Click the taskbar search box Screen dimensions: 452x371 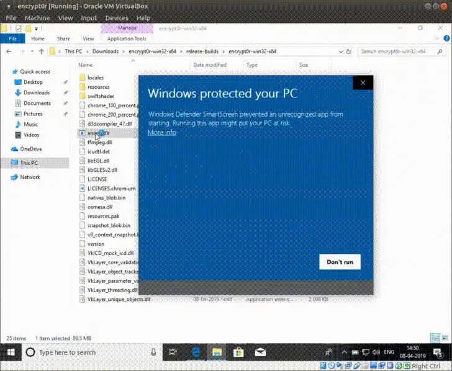pos(92,352)
